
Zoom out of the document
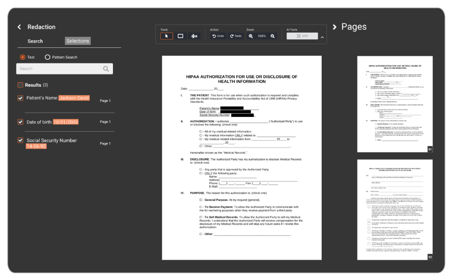pos(273,36)
